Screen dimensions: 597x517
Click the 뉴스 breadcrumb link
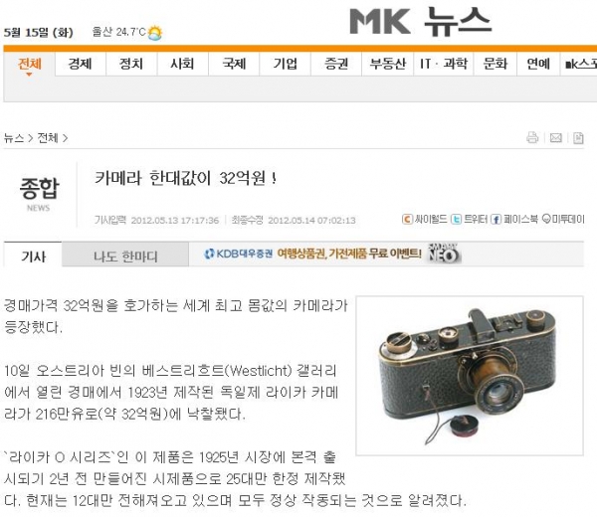coord(14,138)
